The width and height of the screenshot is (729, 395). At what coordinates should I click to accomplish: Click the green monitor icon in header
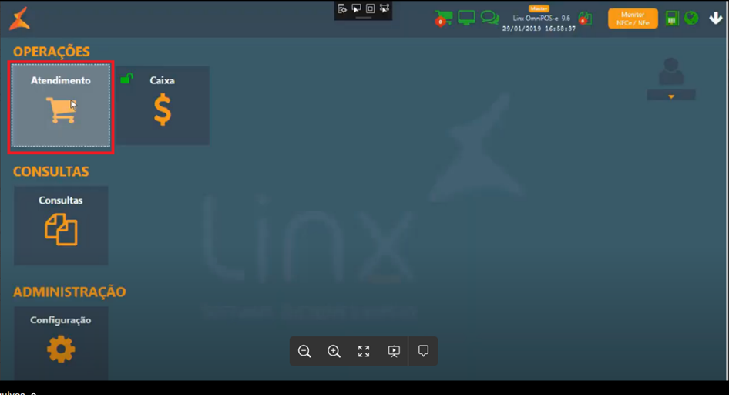466,18
